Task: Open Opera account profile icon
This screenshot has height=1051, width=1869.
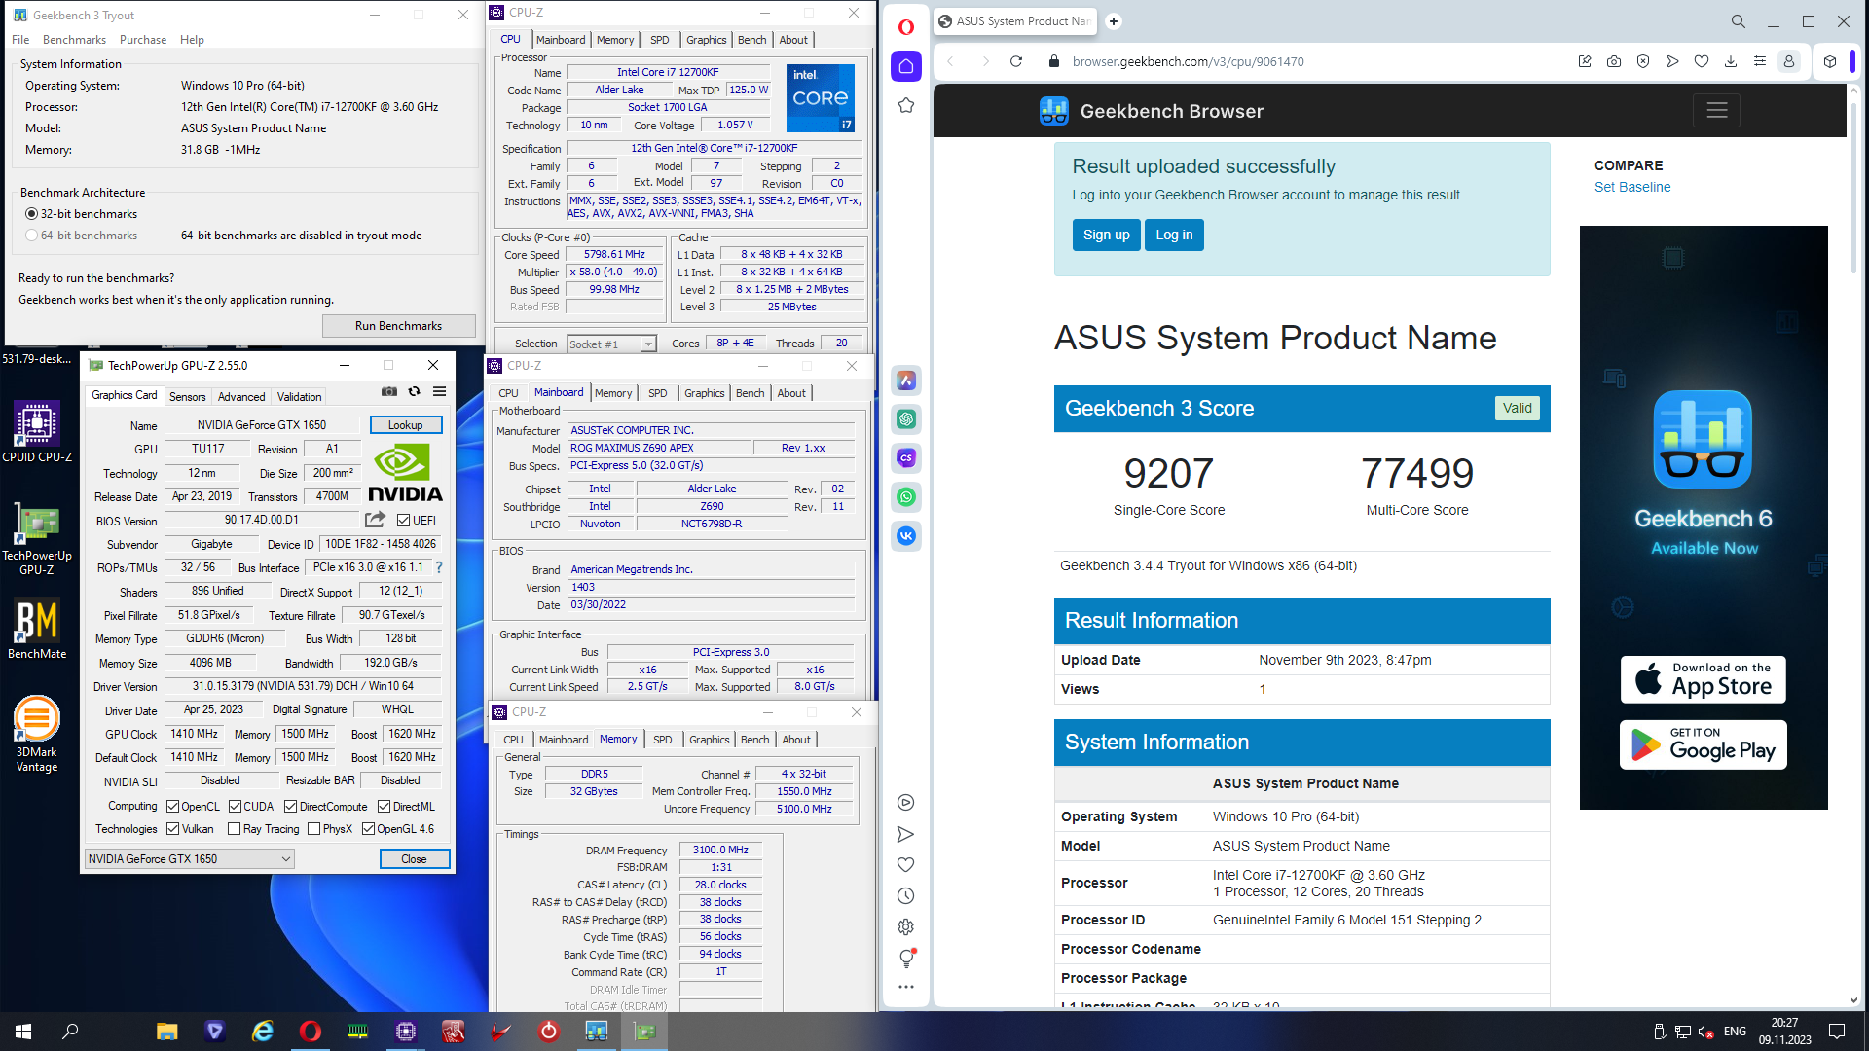Action: 1789,61
